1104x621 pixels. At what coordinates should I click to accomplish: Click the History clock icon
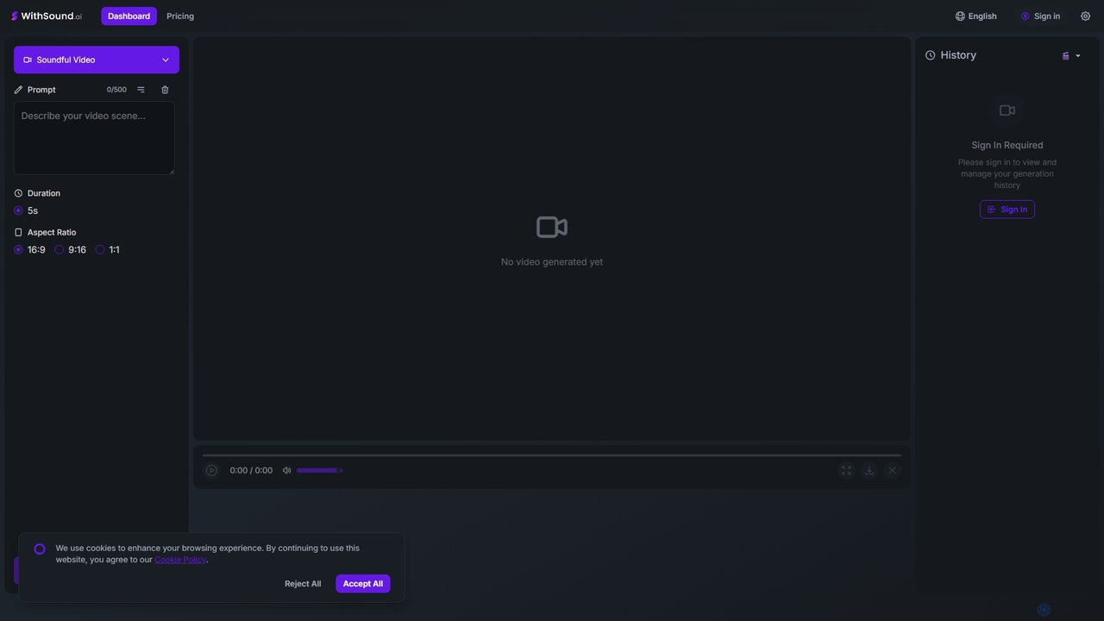[931, 55]
